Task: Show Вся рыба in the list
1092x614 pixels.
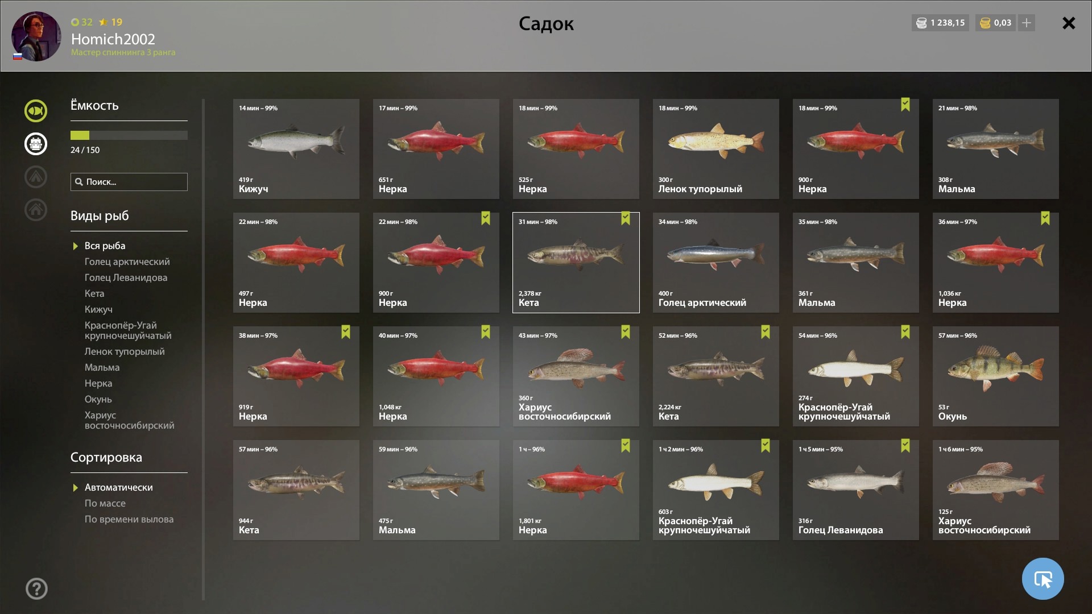Action: click(105, 246)
